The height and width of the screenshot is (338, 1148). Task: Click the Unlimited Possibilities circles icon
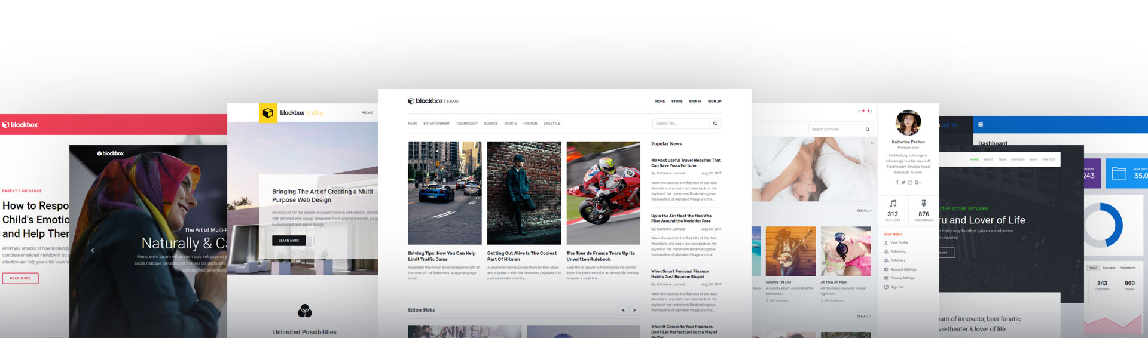(x=305, y=311)
